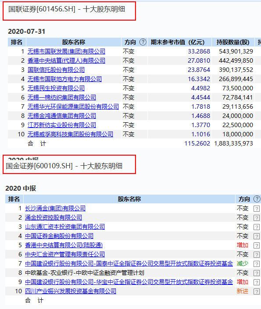The height and width of the screenshot is (309, 261).
Task: Click question mark icon in 中国证券金融股份有限公司 row
Action: coord(257,236)
